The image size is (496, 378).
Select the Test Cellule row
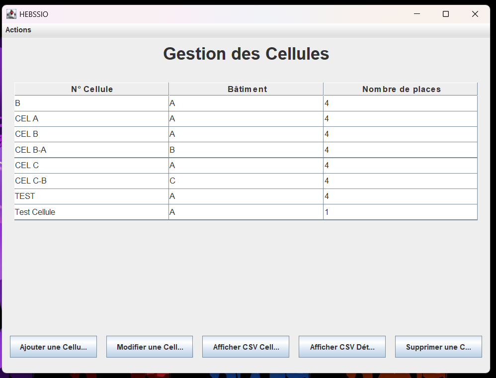(35, 212)
